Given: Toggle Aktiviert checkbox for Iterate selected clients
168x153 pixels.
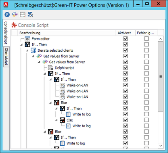Looking at the screenshot, I should click(126, 50).
